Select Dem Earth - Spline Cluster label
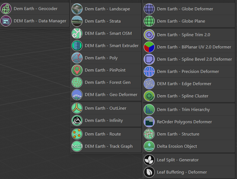 pos(183,96)
